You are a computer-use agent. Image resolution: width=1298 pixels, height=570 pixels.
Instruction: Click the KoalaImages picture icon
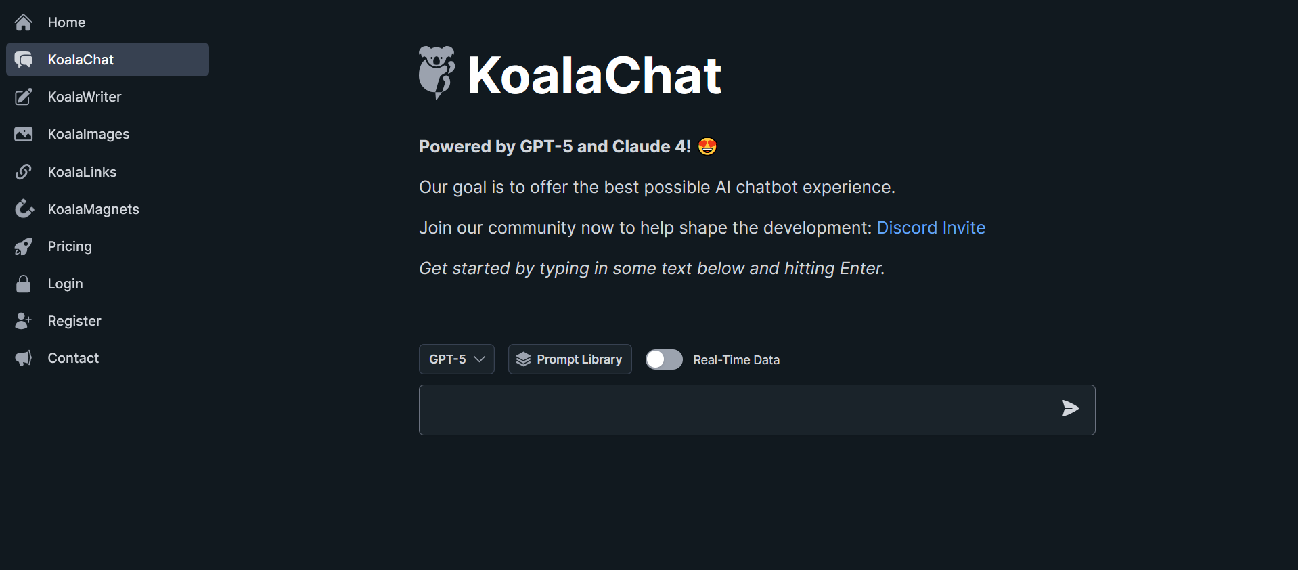click(23, 134)
